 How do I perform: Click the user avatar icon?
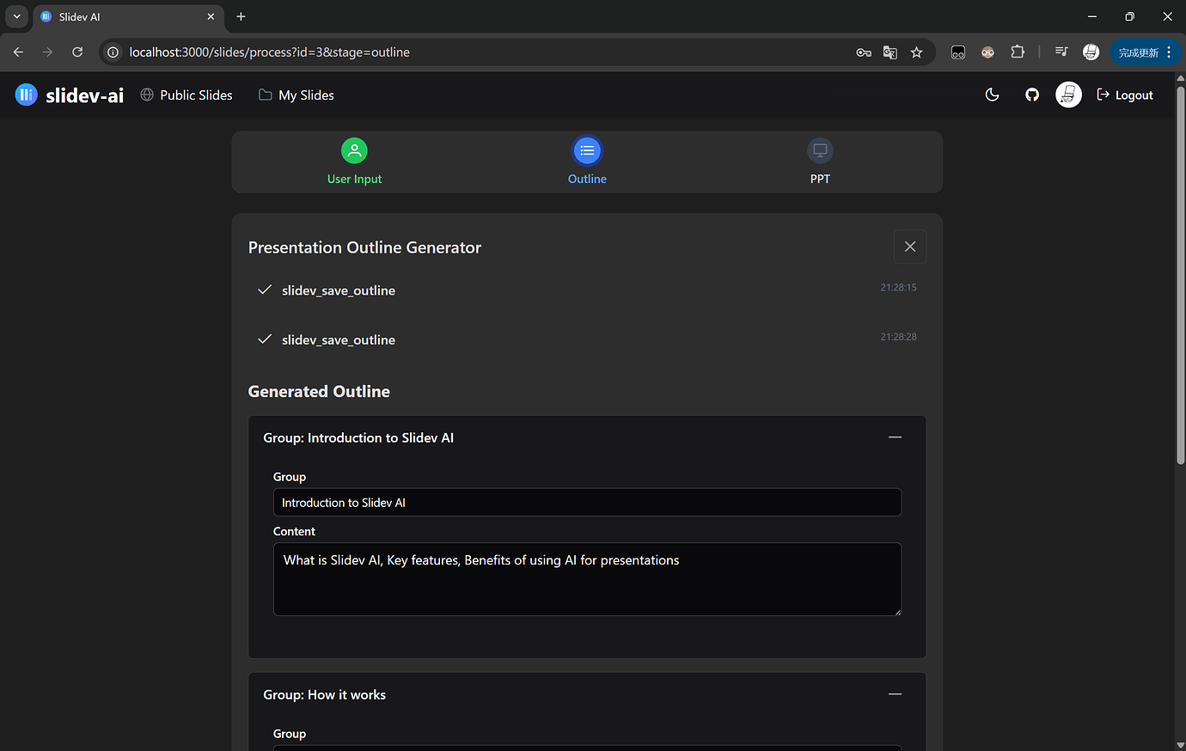click(1068, 95)
